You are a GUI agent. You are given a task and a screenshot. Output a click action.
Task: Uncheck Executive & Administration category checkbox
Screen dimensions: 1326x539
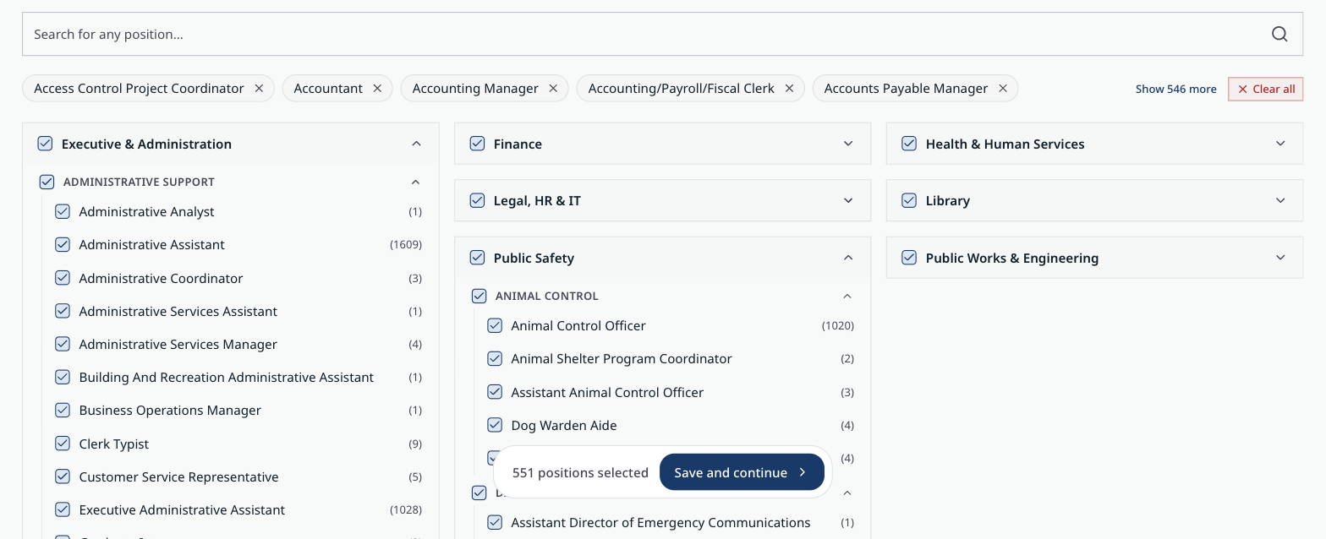tap(45, 144)
